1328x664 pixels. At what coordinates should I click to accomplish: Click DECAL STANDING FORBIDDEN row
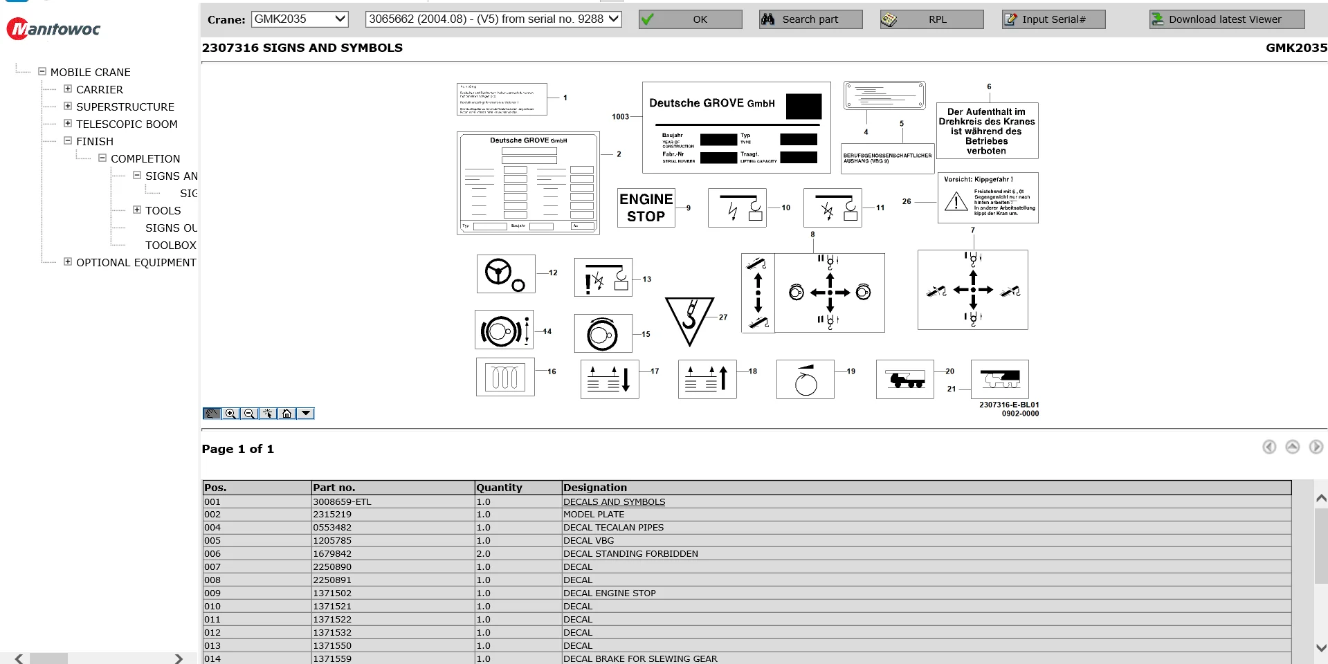(x=747, y=554)
